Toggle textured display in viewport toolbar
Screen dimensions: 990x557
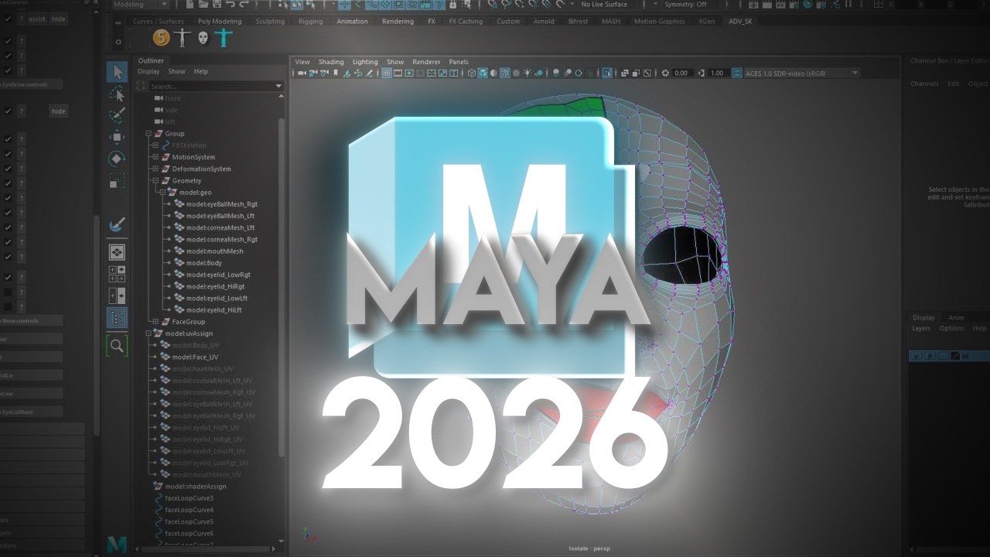[516, 73]
